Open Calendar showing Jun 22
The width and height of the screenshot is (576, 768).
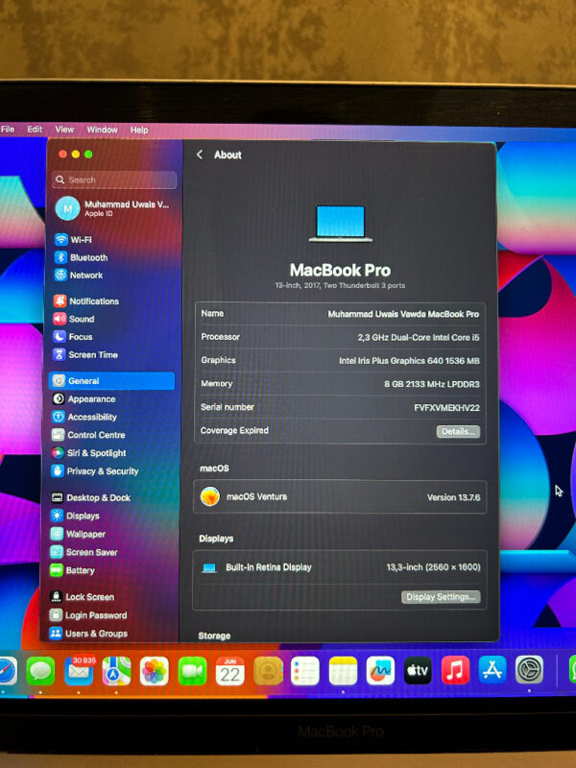coord(230,671)
